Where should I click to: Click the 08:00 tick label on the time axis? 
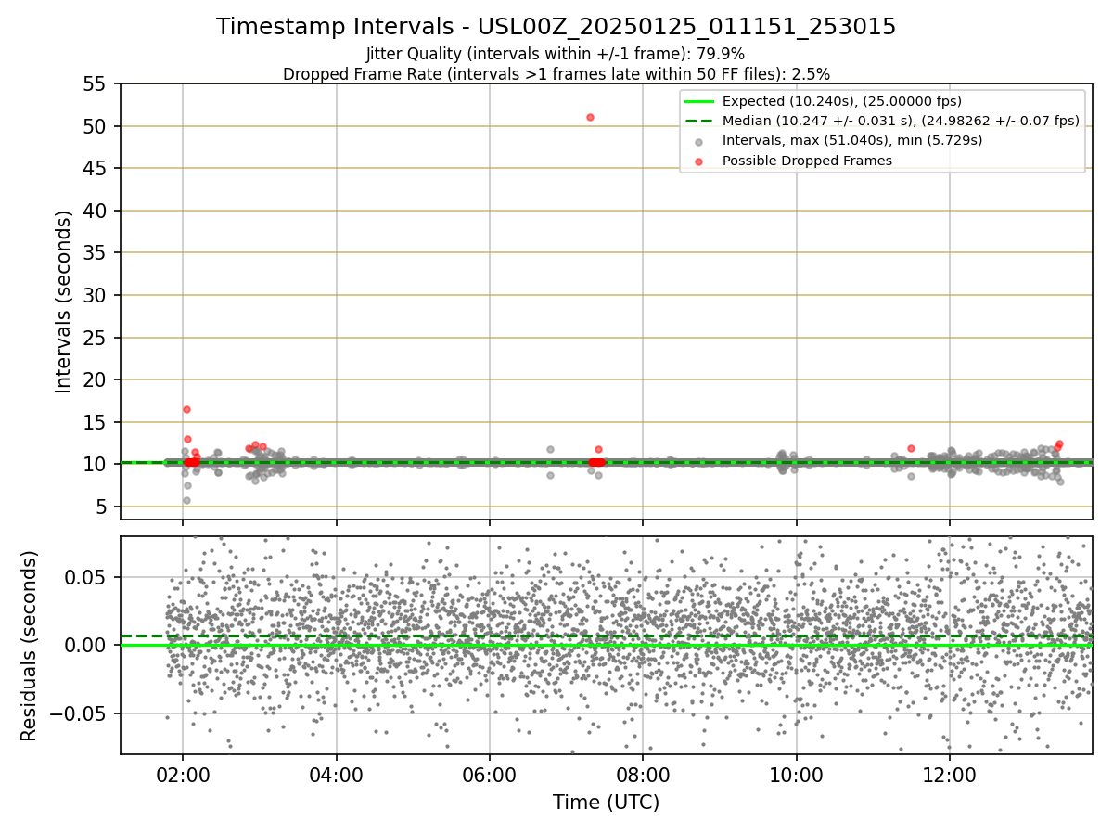coord(643,774)
